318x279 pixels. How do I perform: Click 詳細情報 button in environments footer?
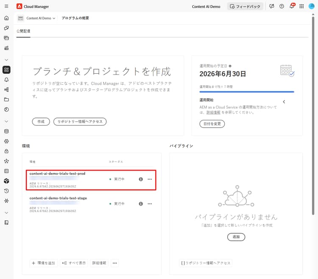(x=99, y=263)
